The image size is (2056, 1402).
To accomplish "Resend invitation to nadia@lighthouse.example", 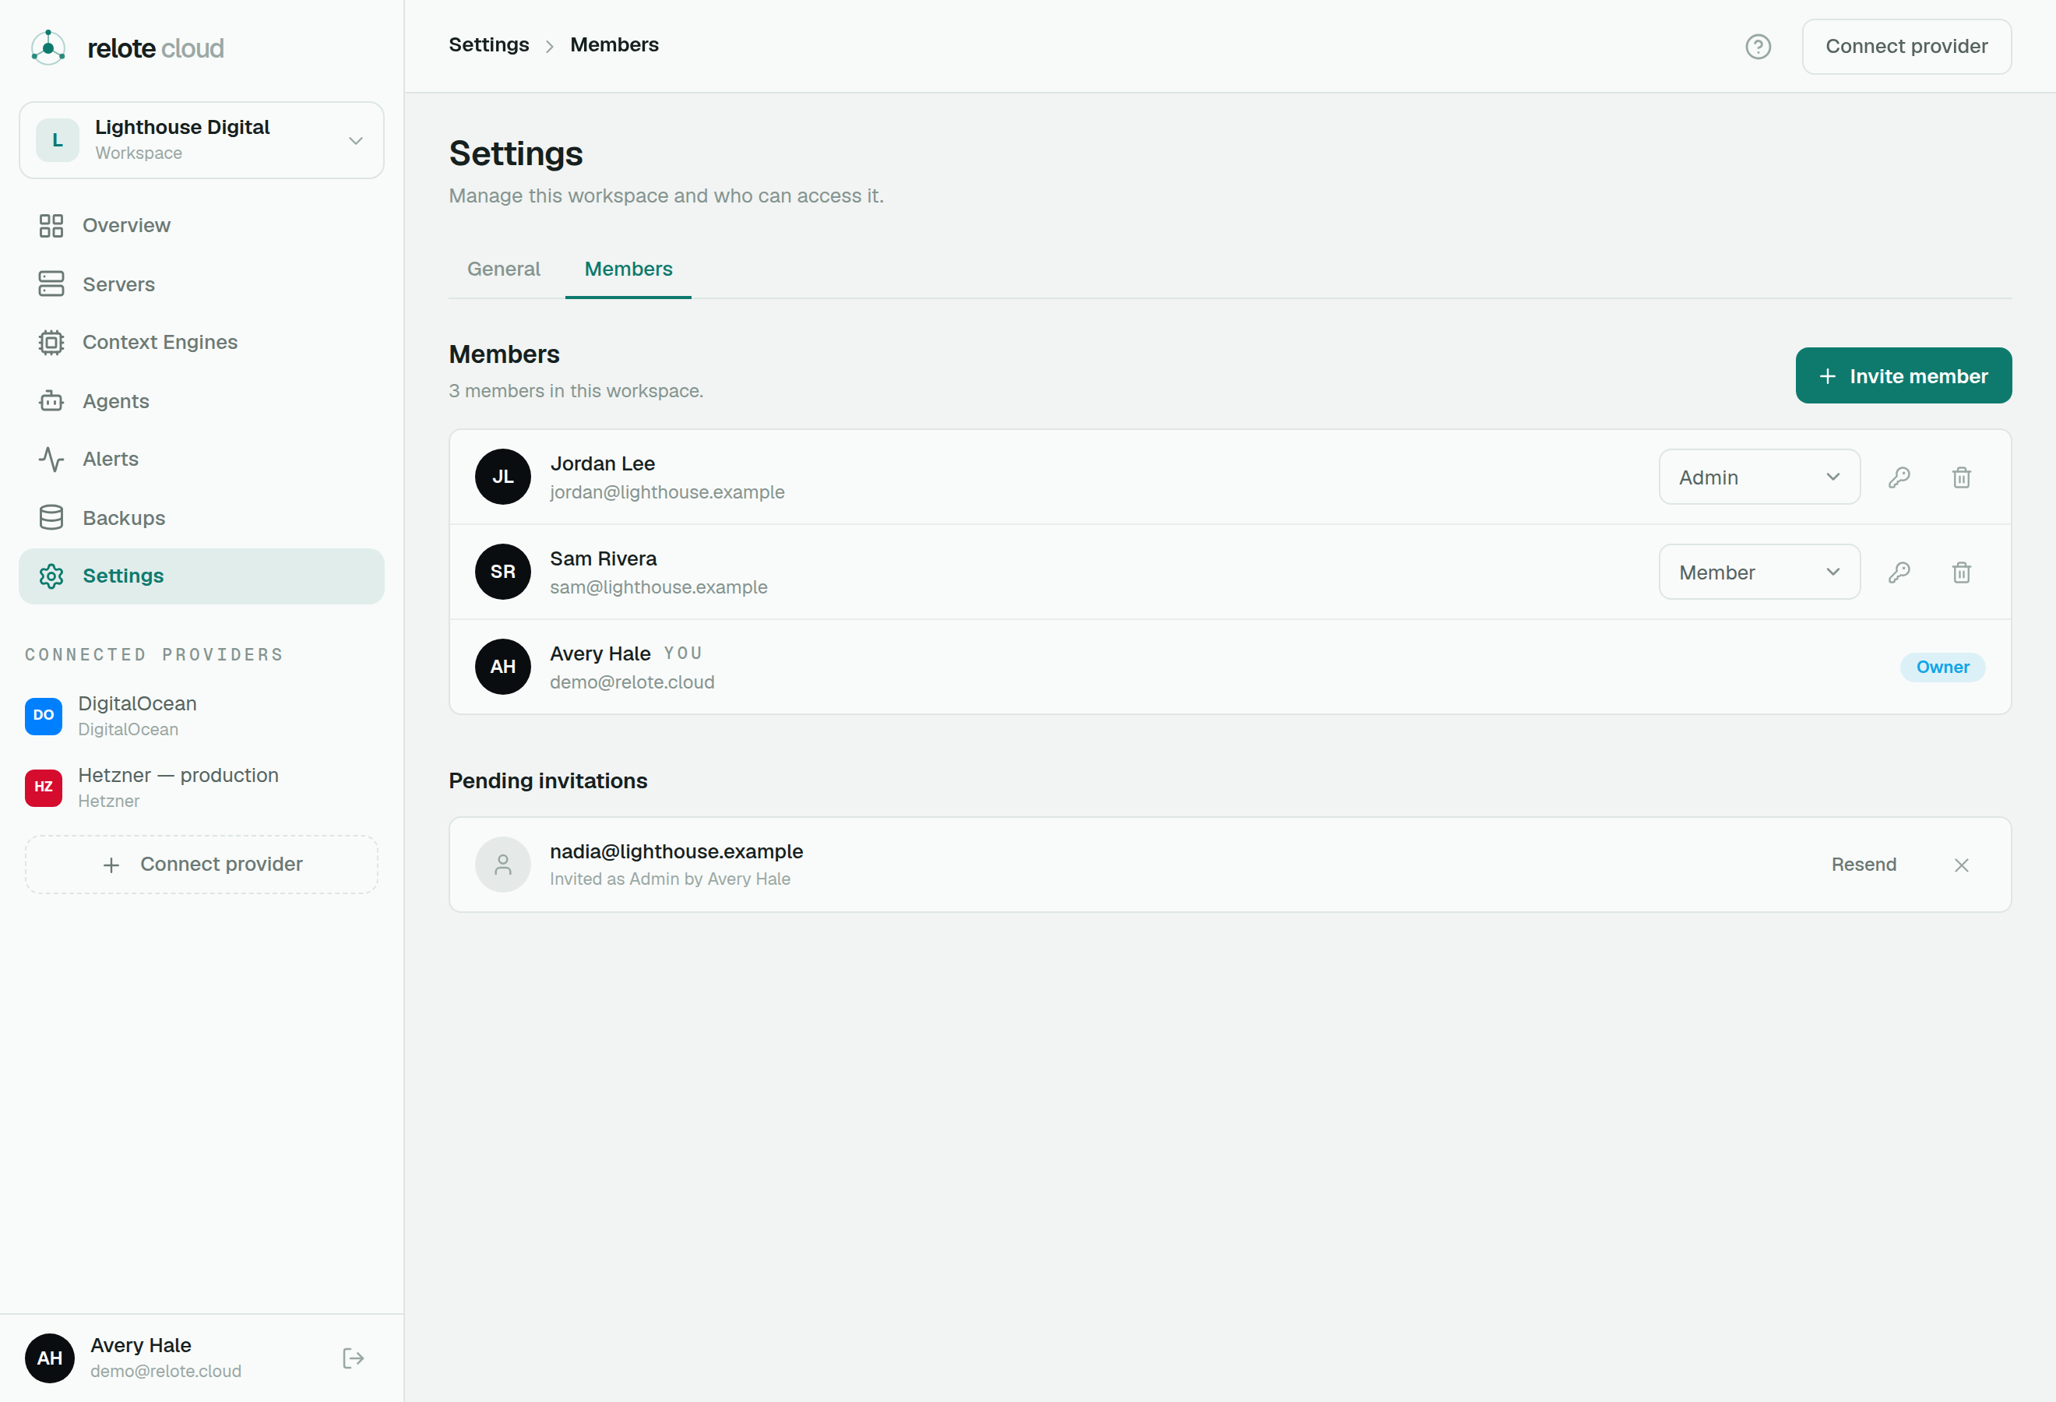I will (1863, 865).
